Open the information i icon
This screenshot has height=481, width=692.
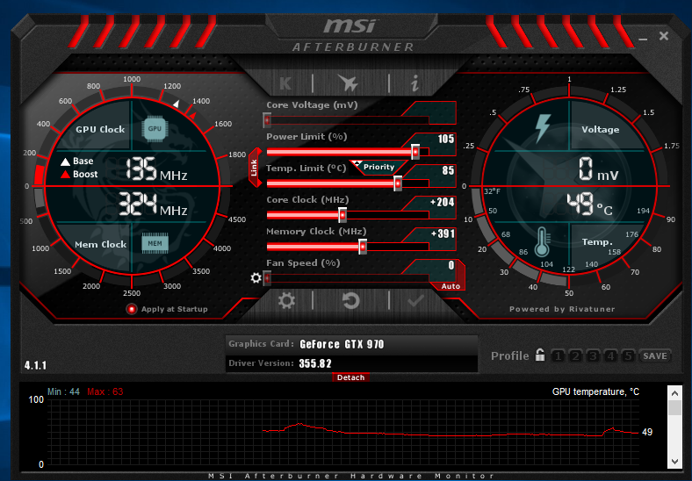click(x=414, y=83)
